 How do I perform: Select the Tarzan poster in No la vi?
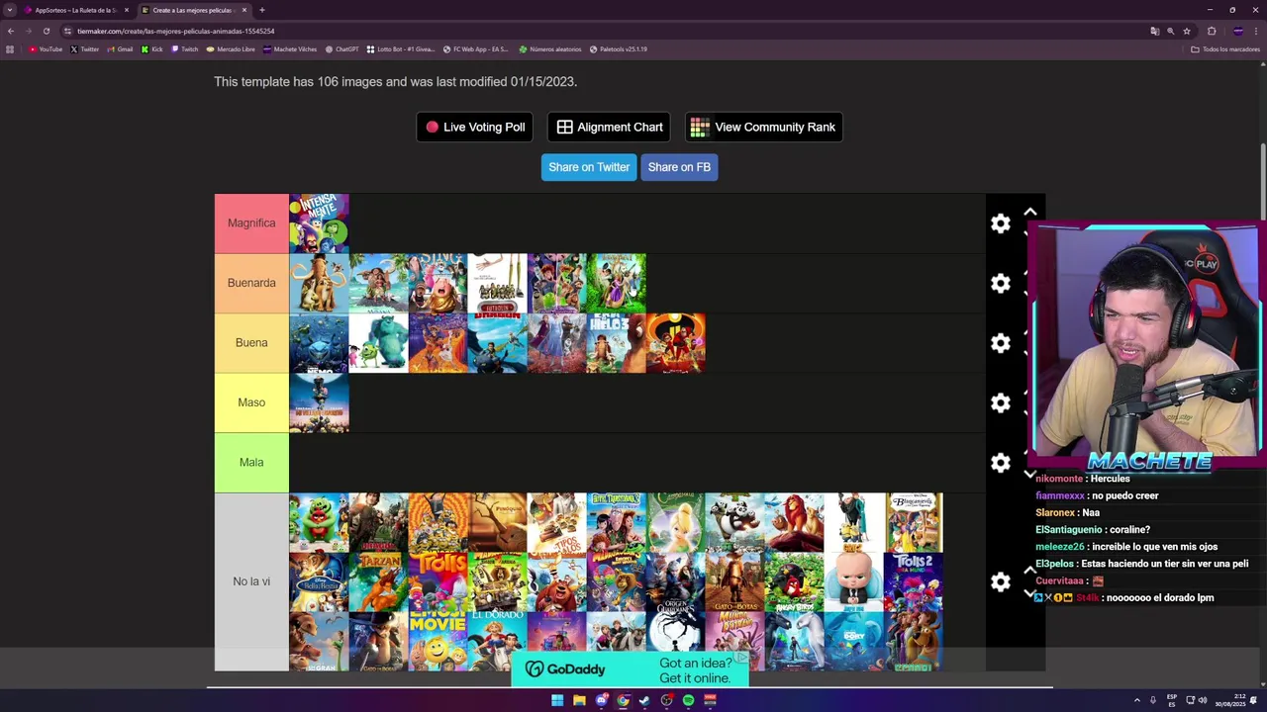tap(378, 581)
